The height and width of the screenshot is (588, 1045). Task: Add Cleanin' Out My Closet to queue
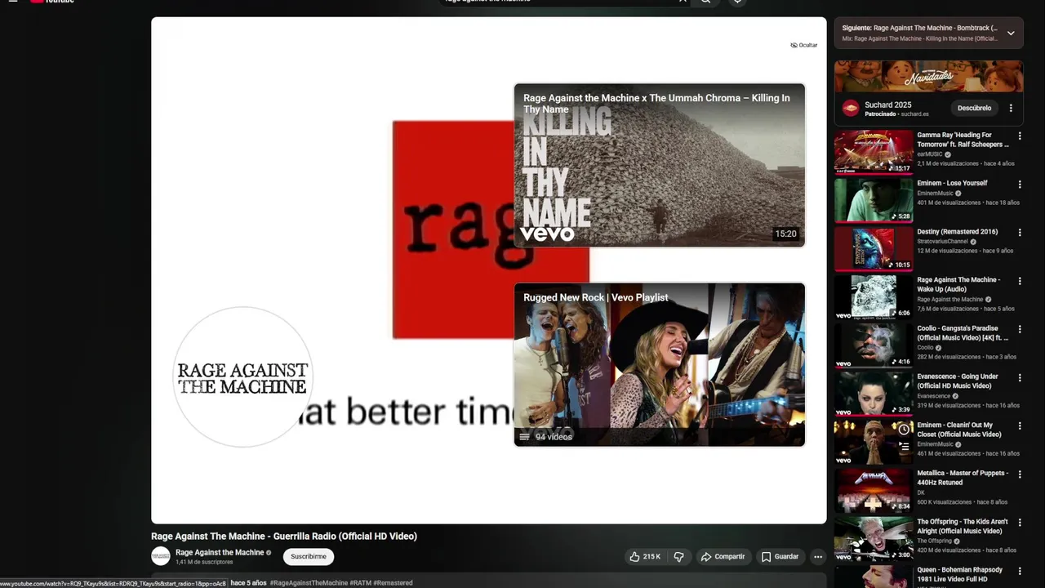click(904, 447)
